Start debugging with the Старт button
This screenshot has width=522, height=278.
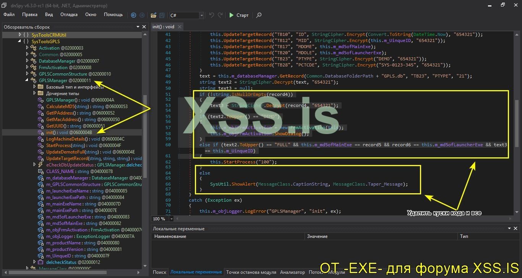[239, 15]
